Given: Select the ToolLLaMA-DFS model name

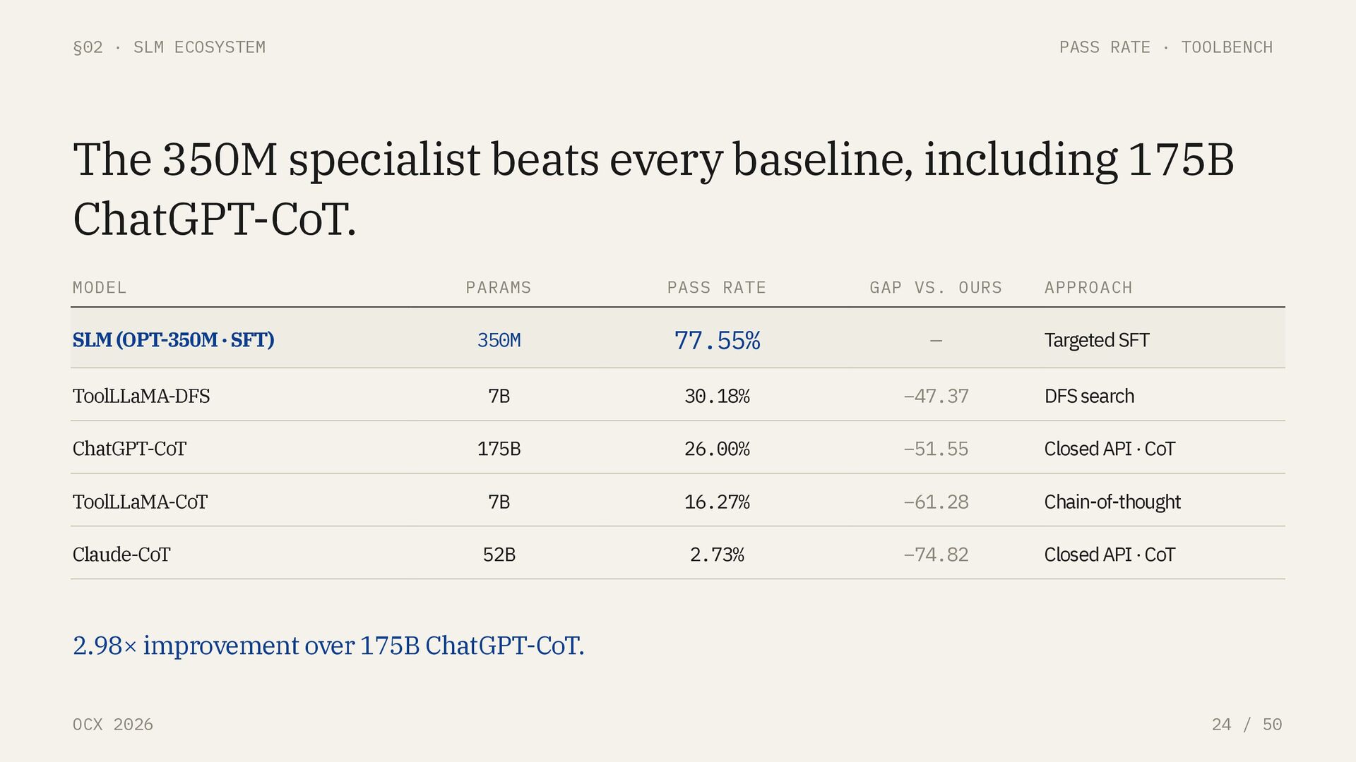Looking at the screenshot, I should (141, 396).
